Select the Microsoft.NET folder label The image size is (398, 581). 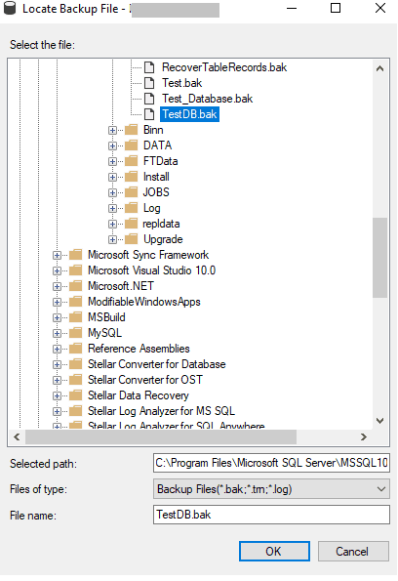pyautogui.click(x=121, y=286)
